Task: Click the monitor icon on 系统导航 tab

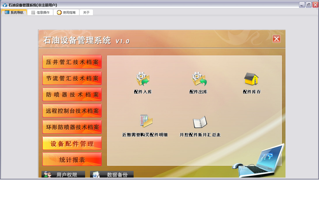Action: (x=7, y=12)
